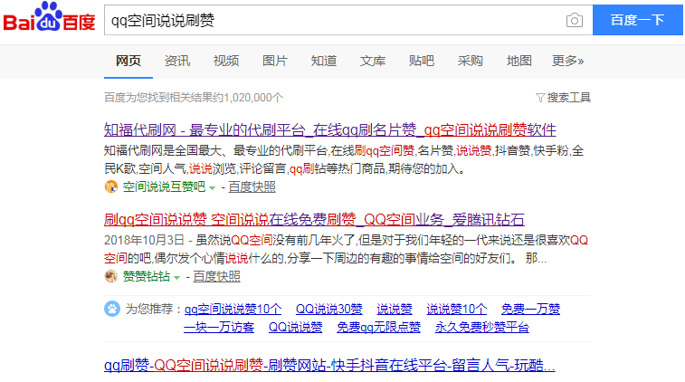
Task: Expand dropdown arrow after 赞赞钻钻
Action: pyautogui.click(x=177, y=277)
